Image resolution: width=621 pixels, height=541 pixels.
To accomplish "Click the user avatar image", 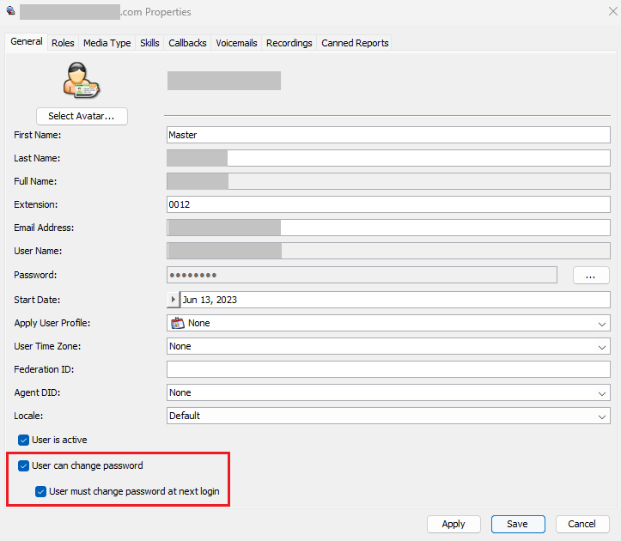I will pyautogui.click(x=82, y=80).
